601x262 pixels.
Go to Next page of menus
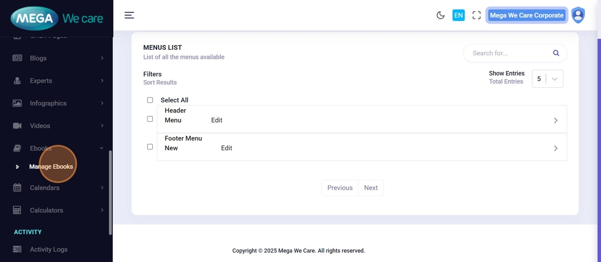[371, 188]
